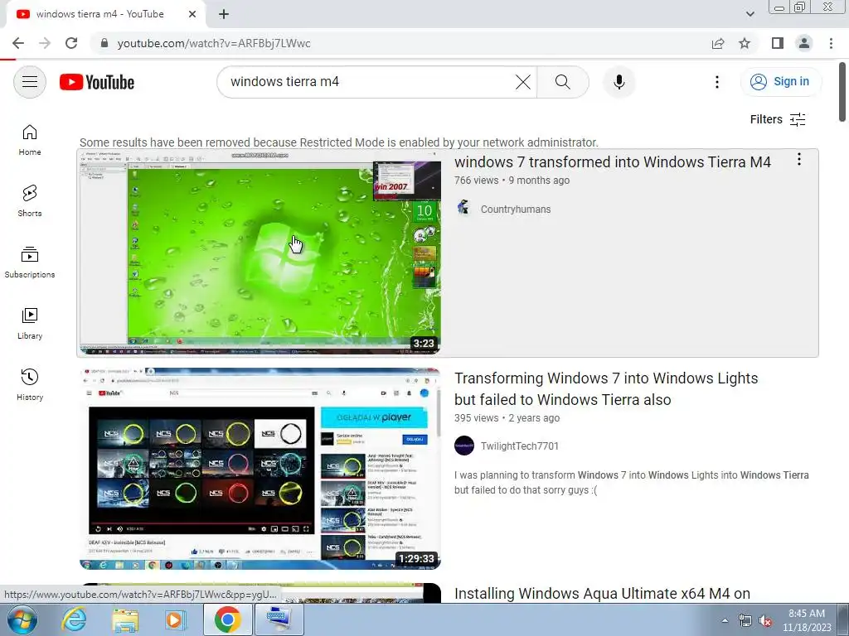Open 'windows 7 transformed into Windows Tierra M4' title
849x636 pixels.
(613, 161)
